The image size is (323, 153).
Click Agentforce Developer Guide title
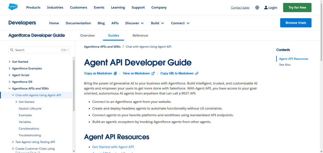point(37,35)
